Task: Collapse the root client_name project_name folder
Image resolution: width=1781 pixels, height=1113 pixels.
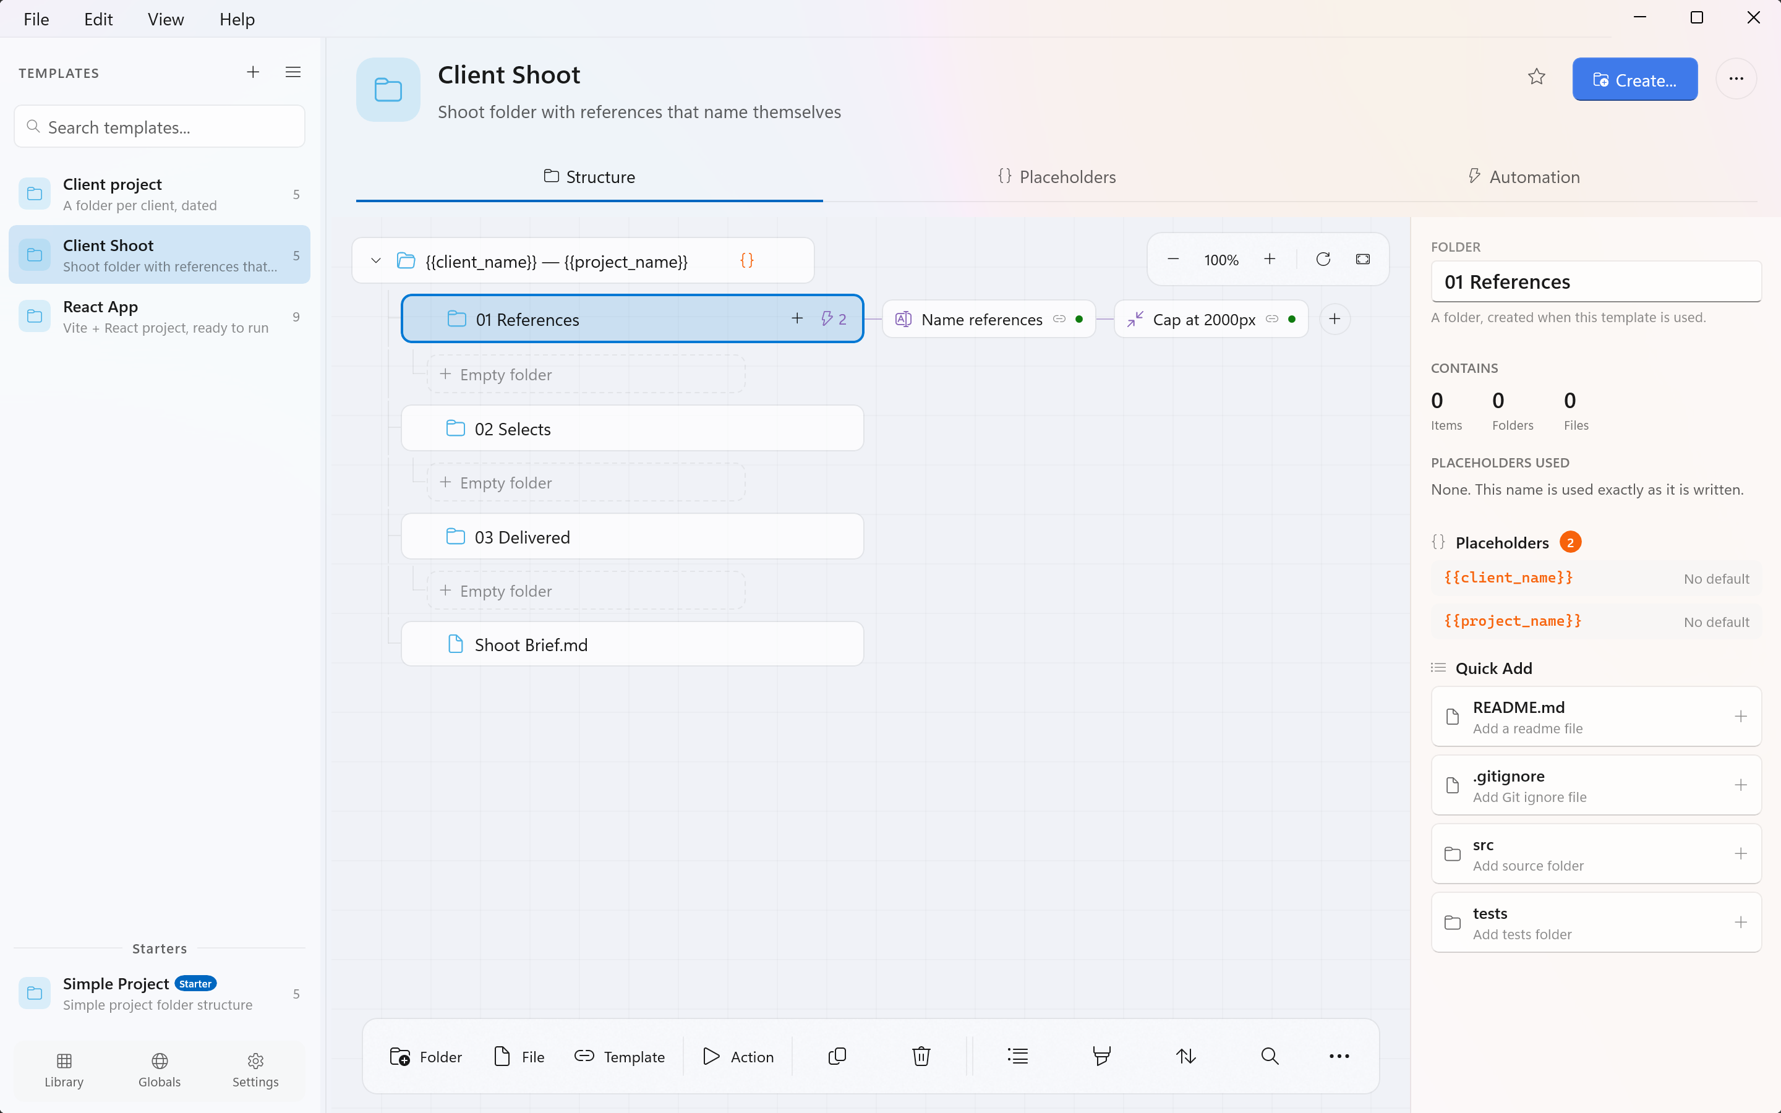Action: pyautogui.click(x=376, y=260)
